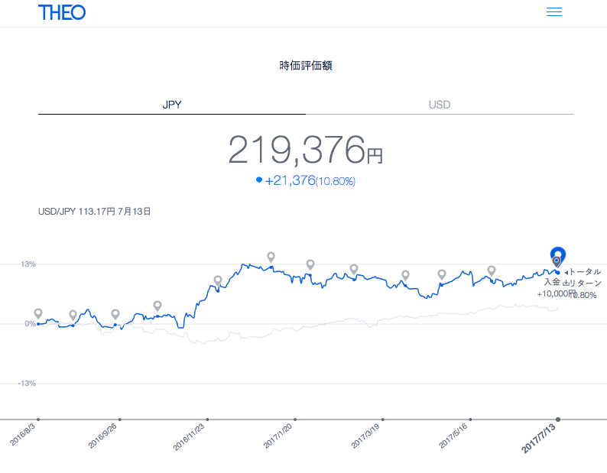Click the gray pin on the steep November rise

pos(218,280)
